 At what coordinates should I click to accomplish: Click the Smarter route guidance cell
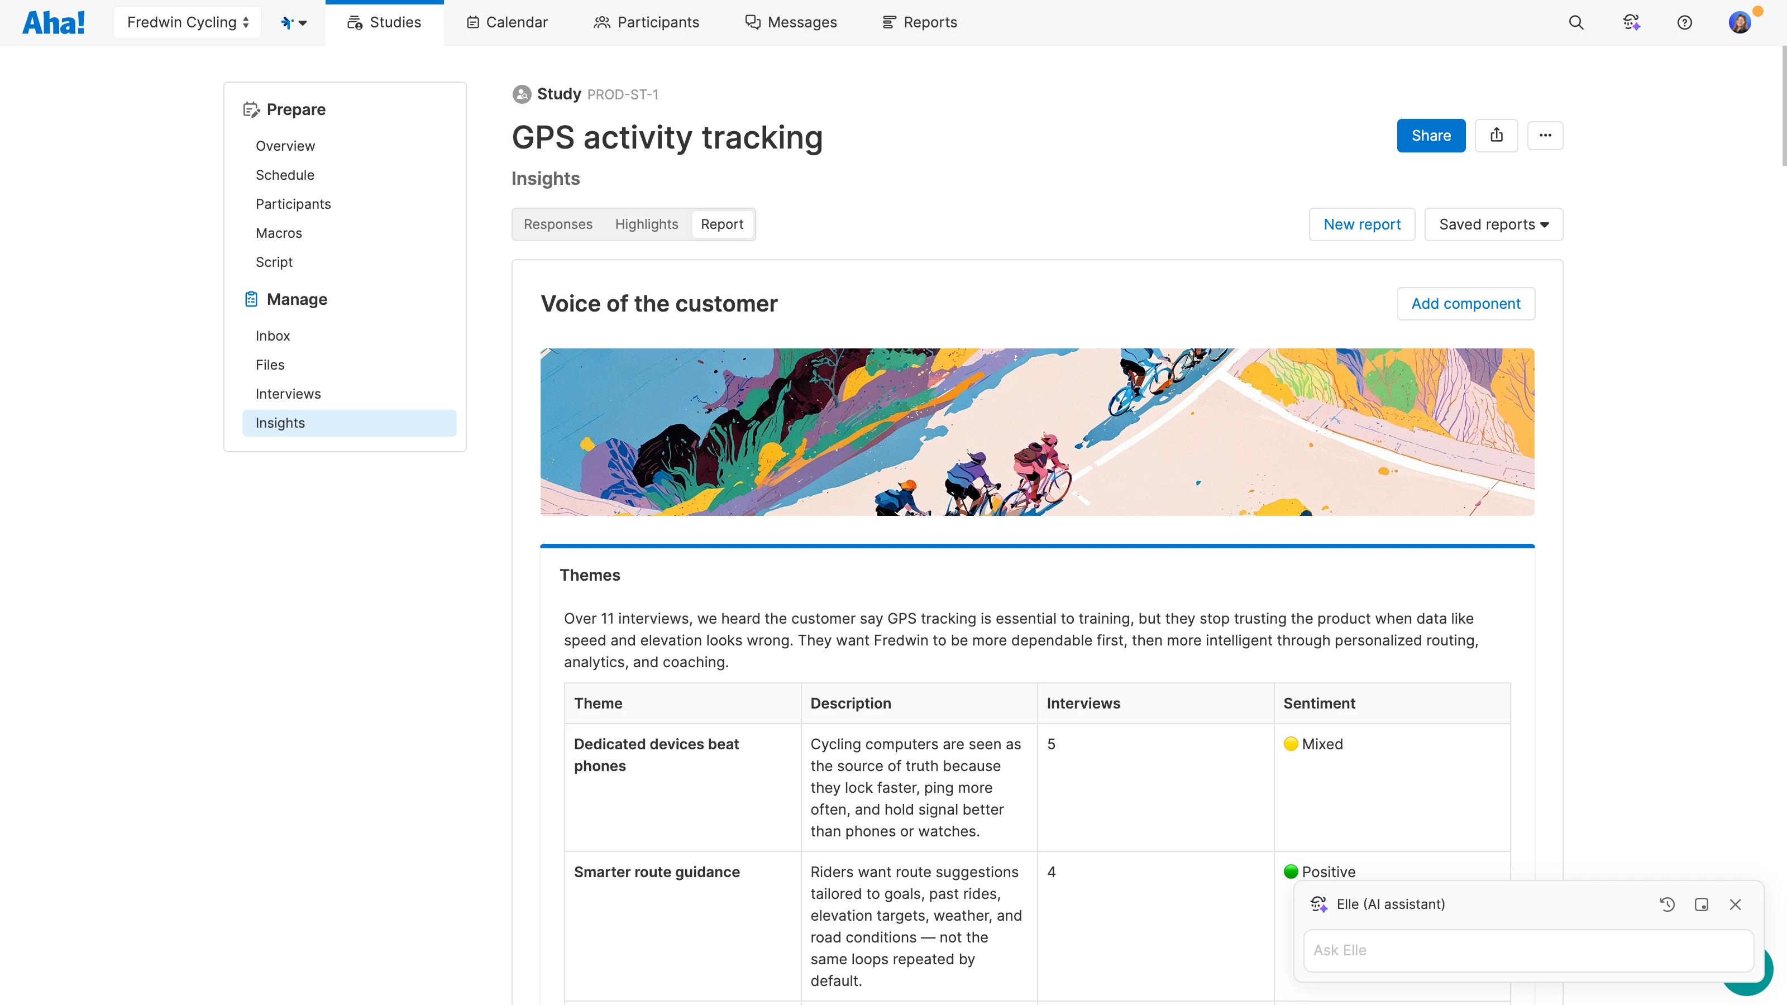click(682, 926)
